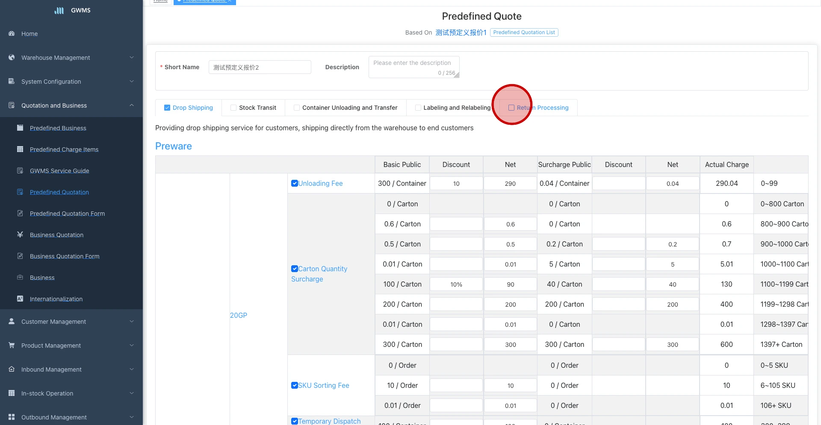Click the GWMS logo icon
This screenshot has height=425, width=821.
[59, 10]
